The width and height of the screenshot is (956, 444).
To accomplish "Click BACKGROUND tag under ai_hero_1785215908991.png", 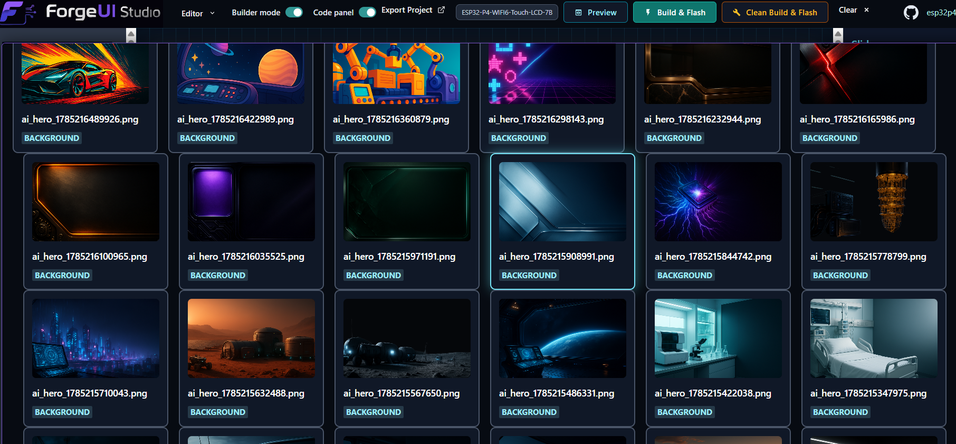I will (x=529, y=276).
